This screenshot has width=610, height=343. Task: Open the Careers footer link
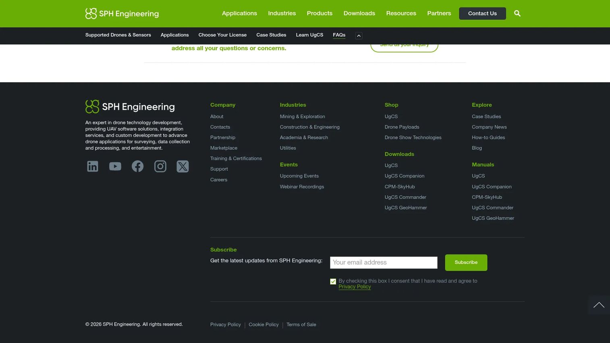pos(219,180)
